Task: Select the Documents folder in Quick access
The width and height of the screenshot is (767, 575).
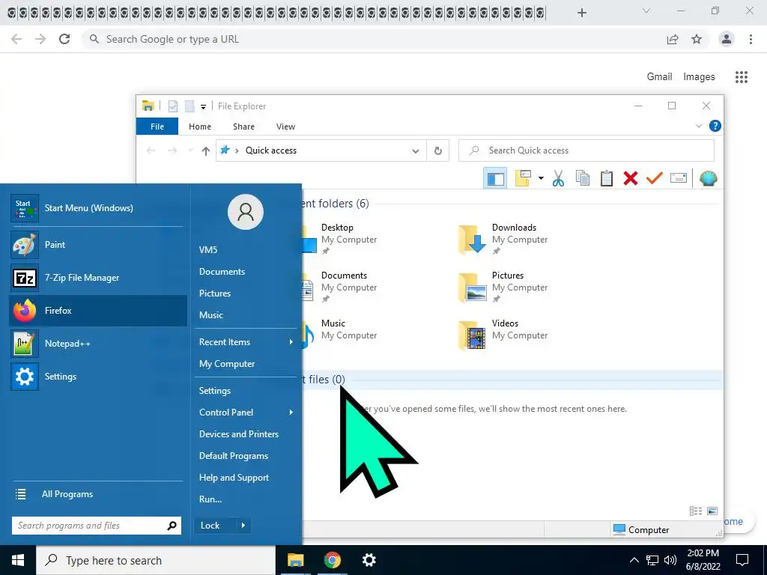Action: pos(340,287)
